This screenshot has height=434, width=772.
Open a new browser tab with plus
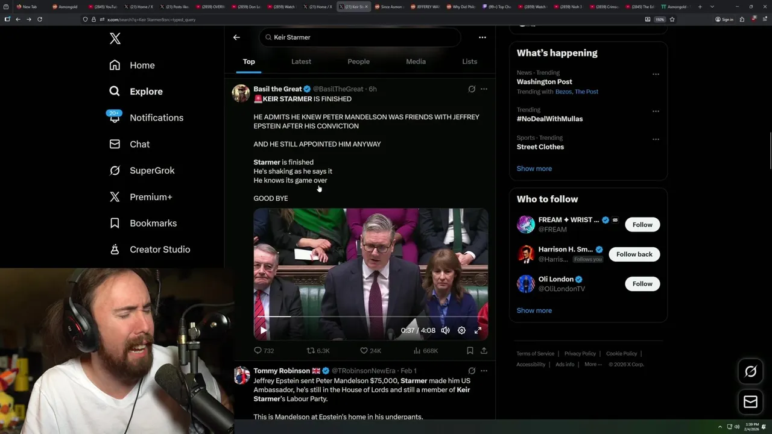(700, 7)
